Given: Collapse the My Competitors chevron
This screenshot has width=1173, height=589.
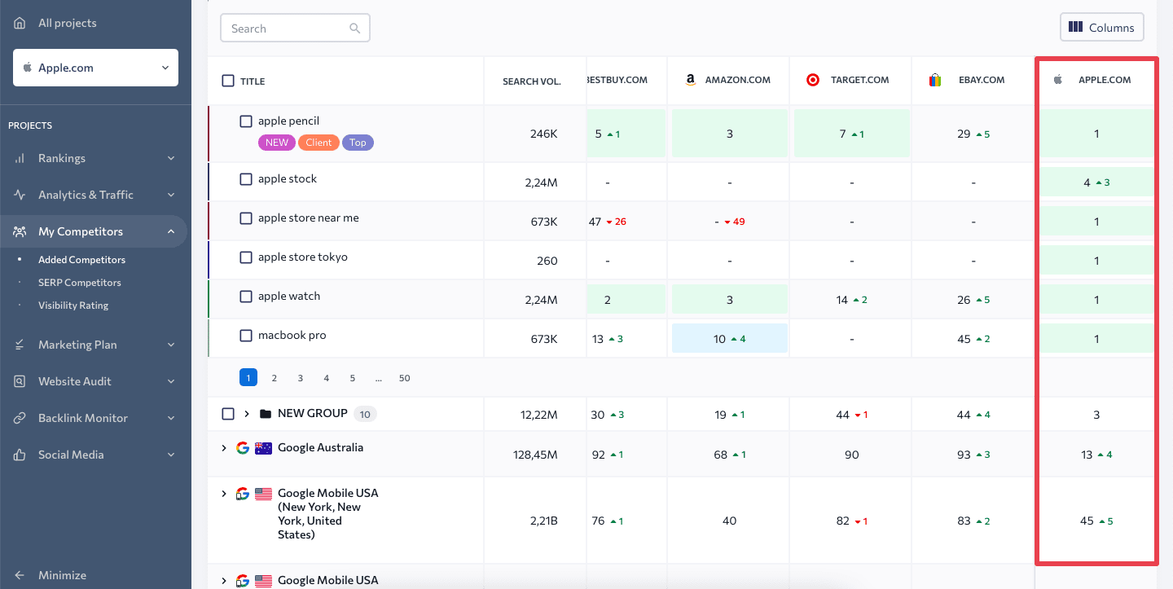Looking at the screenshot, I should coord(171,231).
